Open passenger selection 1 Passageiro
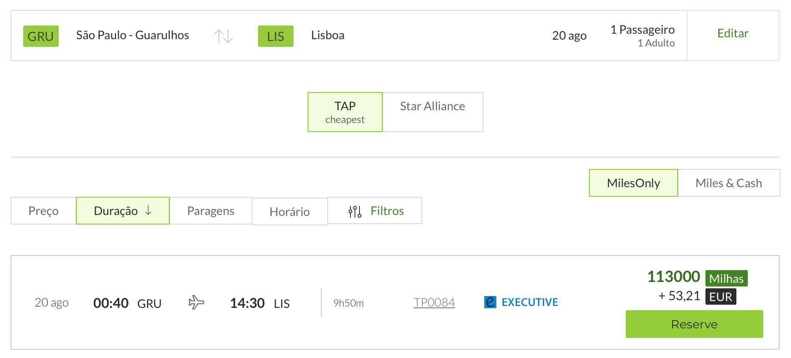The width and height of the screenshot is (791, 358). click(x=642, y=36)
